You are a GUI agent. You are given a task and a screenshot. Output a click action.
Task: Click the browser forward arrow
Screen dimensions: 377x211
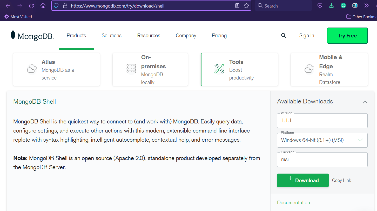click(x=20, y=6)
